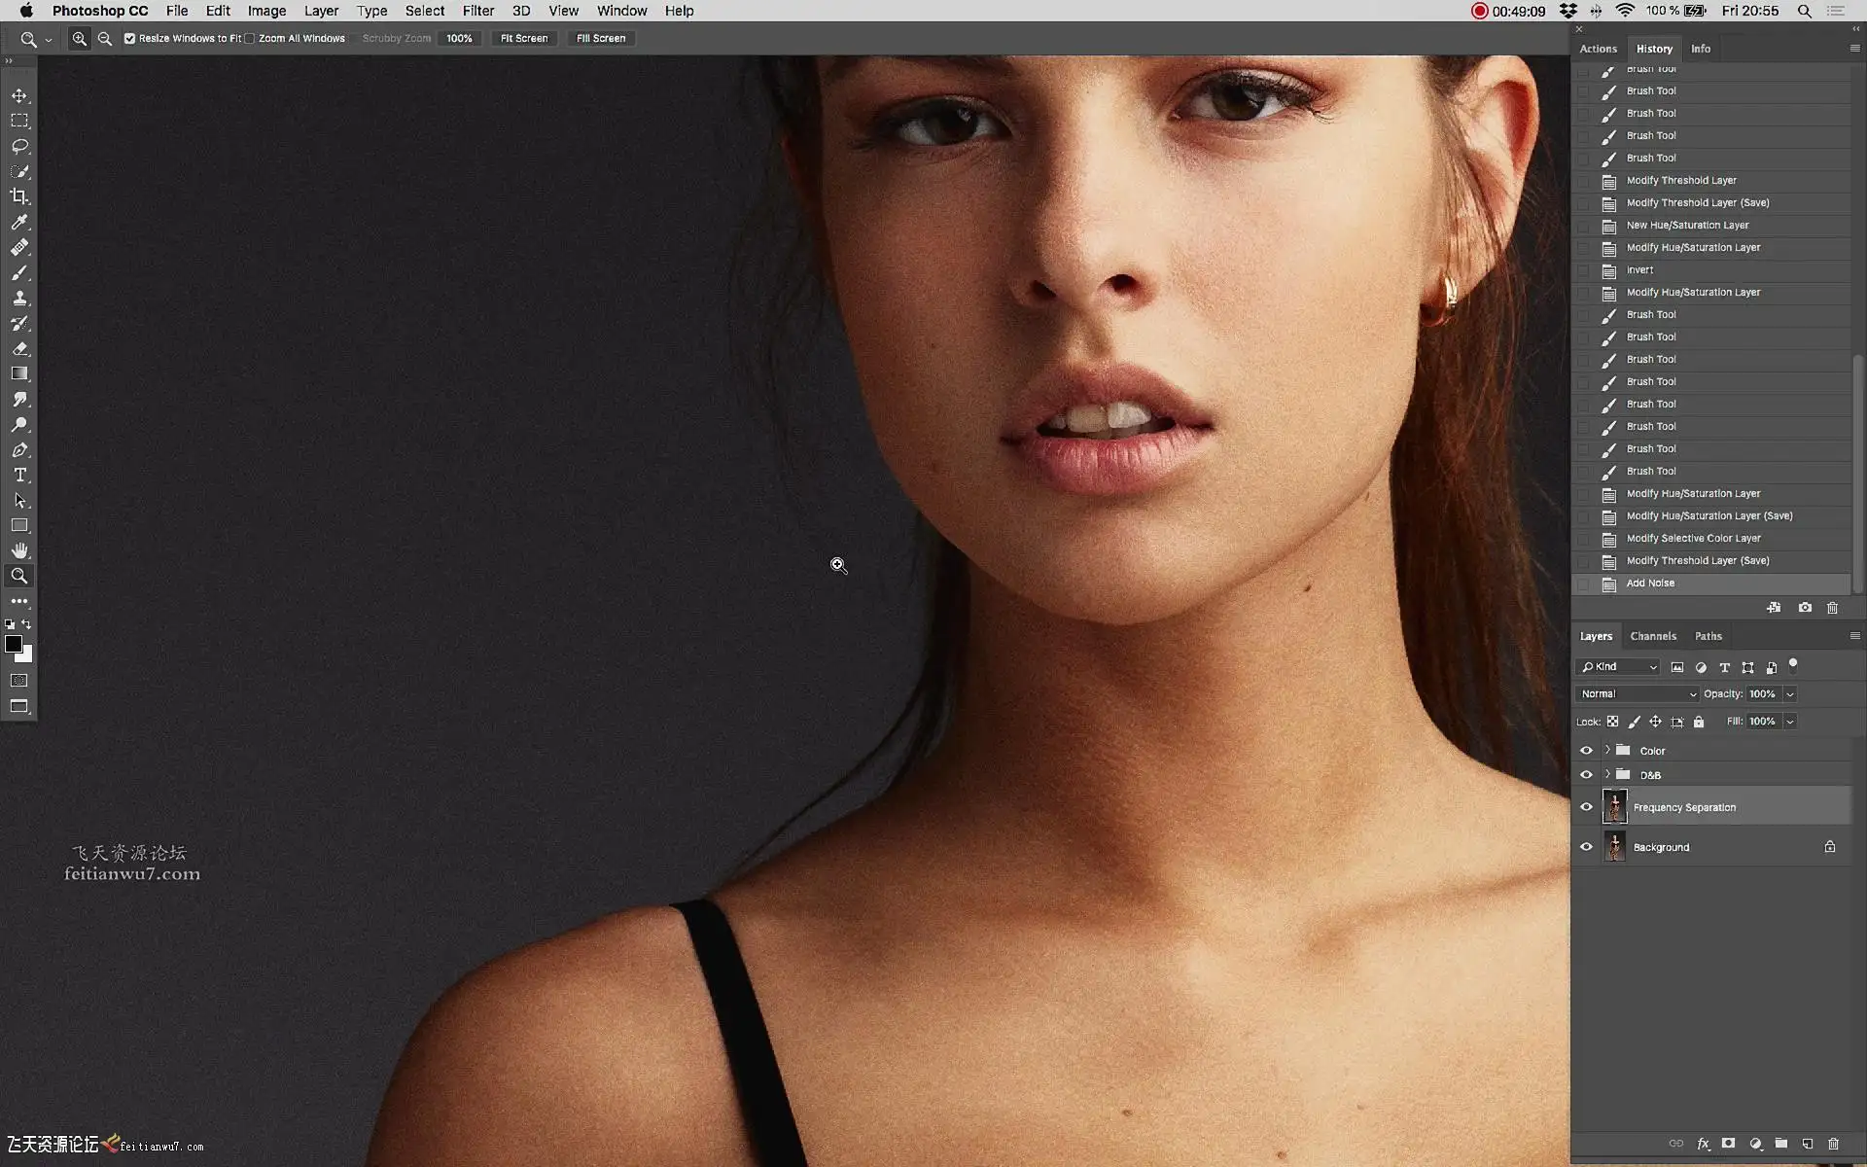
Task: Select the Smudge tool
Action: click(x=19, y=399)
